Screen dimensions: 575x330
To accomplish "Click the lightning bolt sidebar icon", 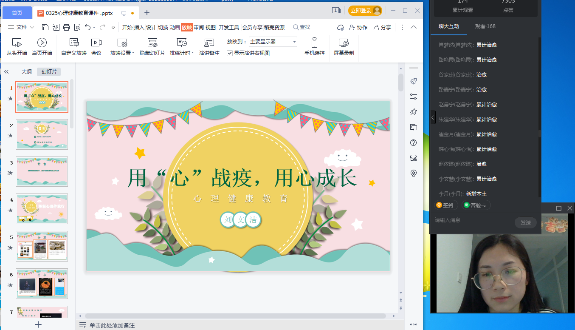I will pyautogui.click(x=414, y=173).
